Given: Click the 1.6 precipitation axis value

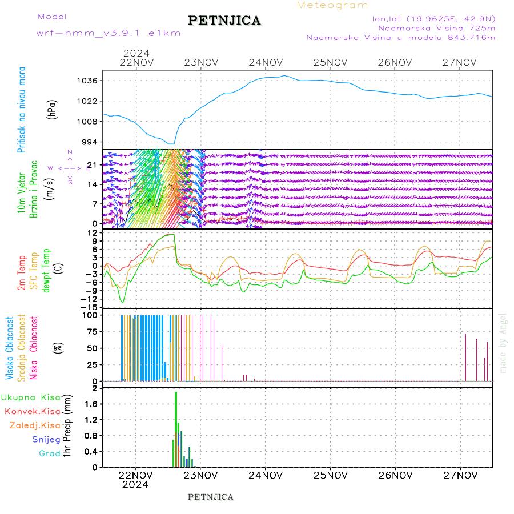Looking at the screenshot, I should pos(91,404).
